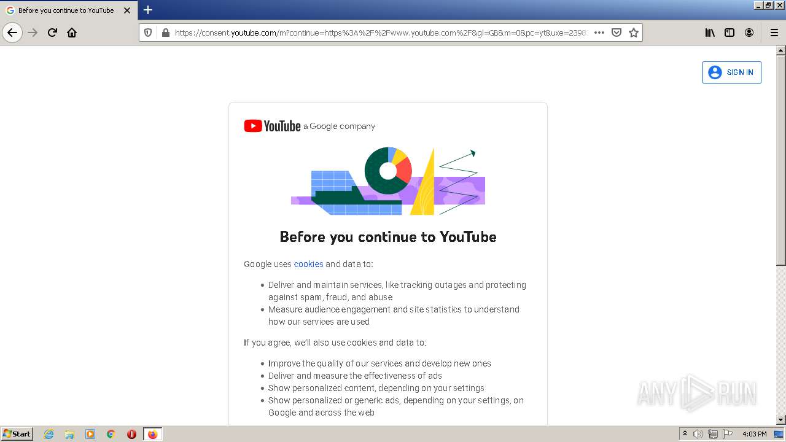Open the volume speaker tray icon
The height and width of the screenshot is (442, 786).
698,434
